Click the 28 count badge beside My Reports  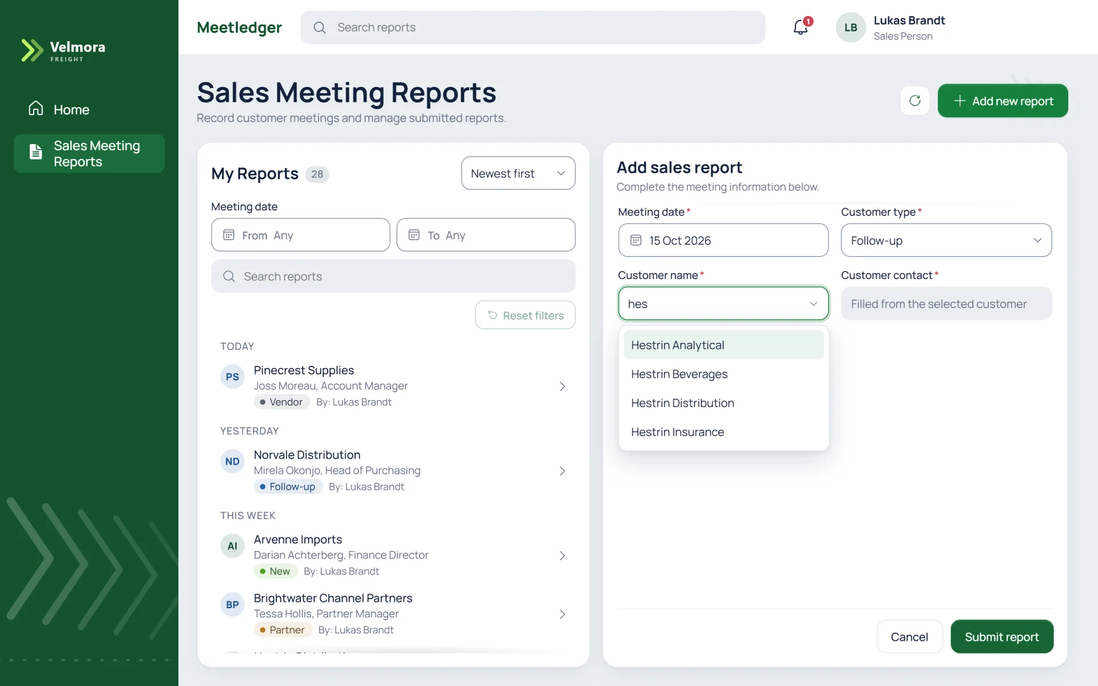coord(317,174)
